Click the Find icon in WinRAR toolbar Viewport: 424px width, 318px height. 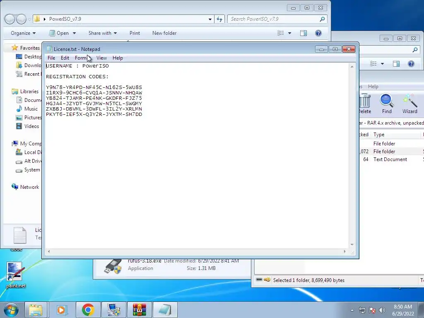(x=387, y=103)
